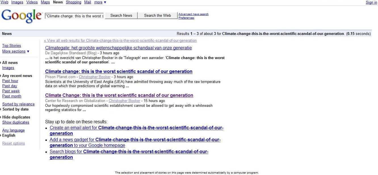Create an email alert for this search
Screen dimensions: 378x175
tap(136, 131)
